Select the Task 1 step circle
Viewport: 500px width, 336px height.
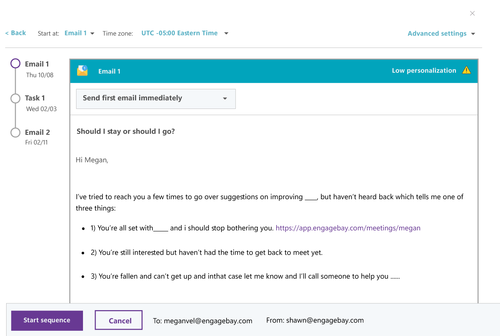point(15,98)
